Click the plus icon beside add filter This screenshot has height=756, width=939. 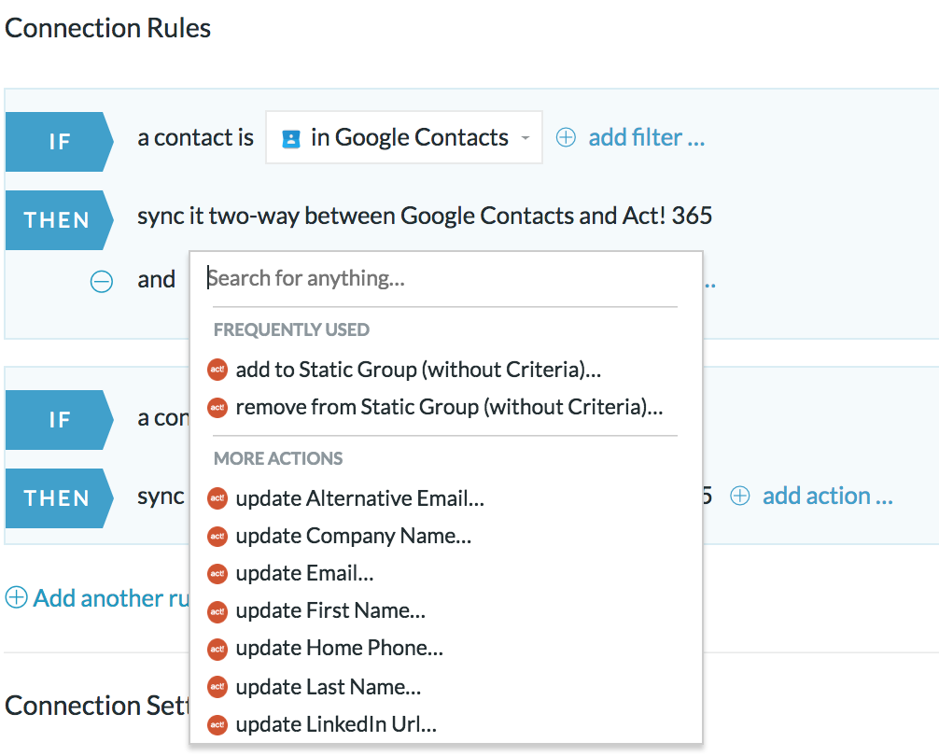pyautogui.click(x=566, y=138)
